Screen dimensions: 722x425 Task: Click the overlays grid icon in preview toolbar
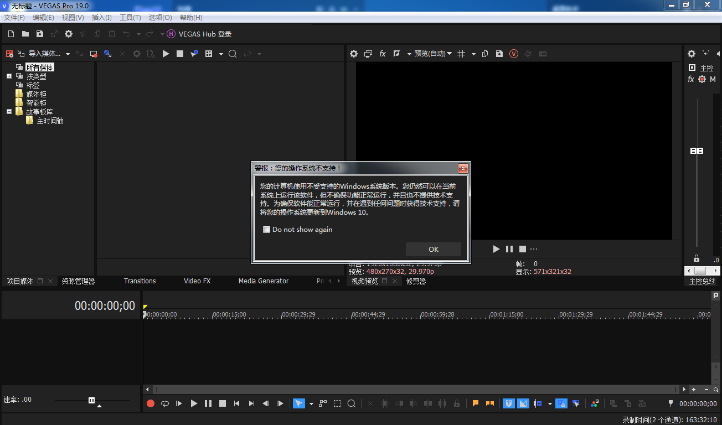461,54
